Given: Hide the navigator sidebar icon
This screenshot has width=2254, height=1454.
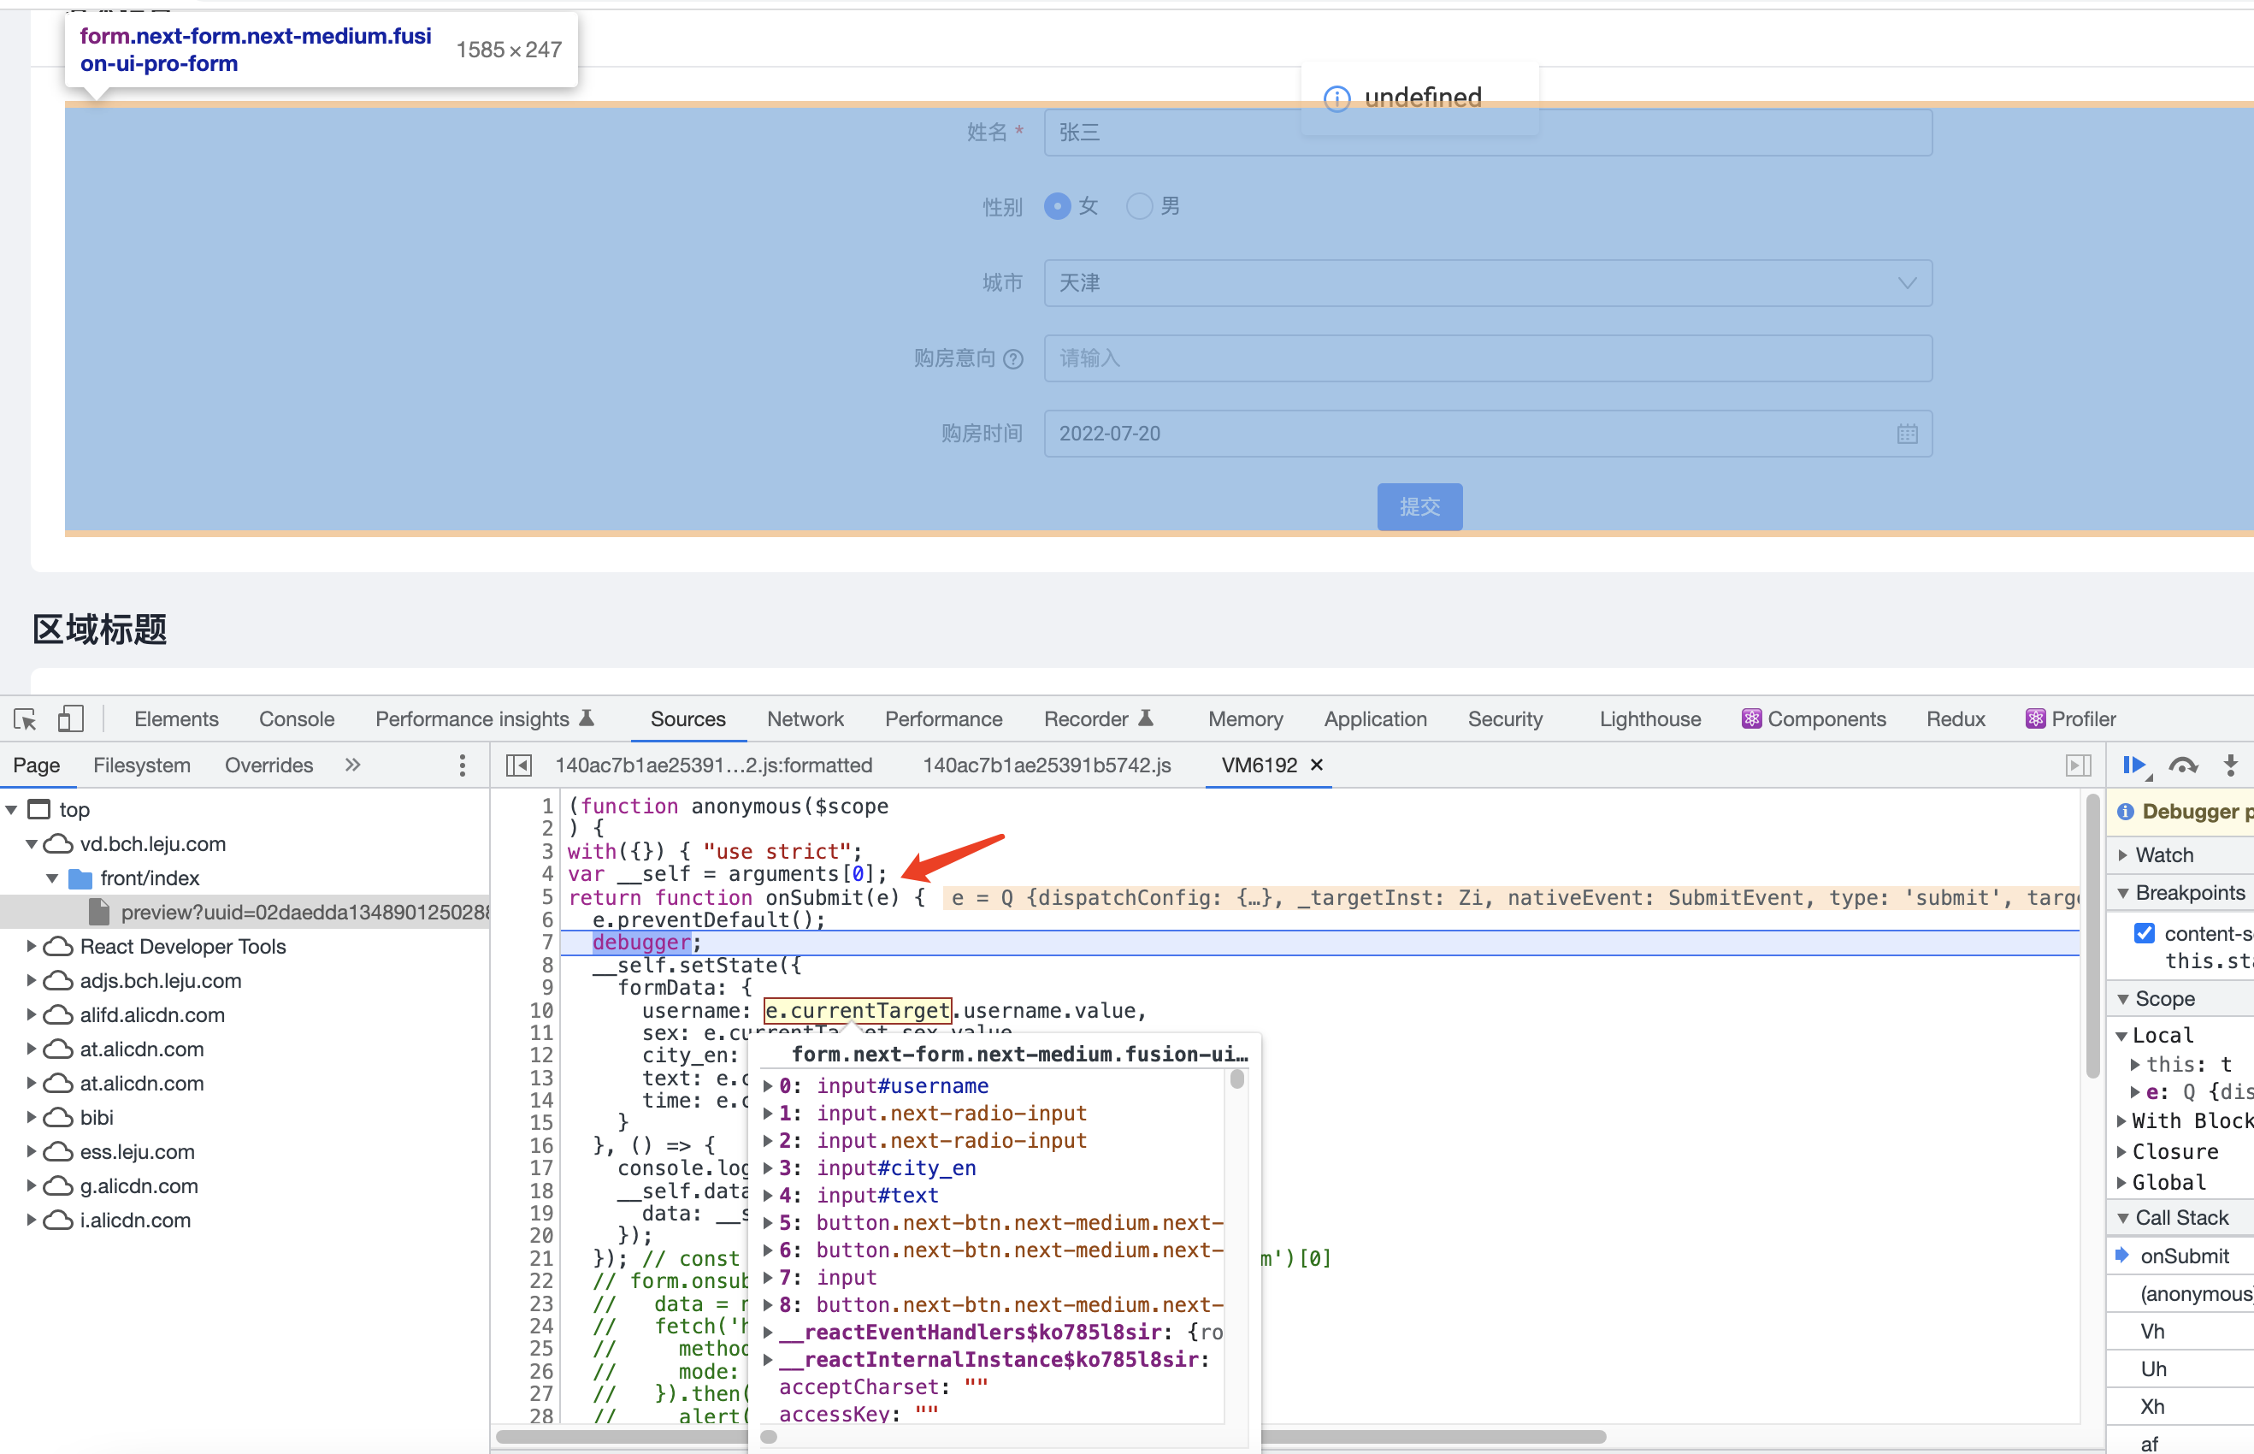Looking at the screenshot, I should [x=518, y=765].
